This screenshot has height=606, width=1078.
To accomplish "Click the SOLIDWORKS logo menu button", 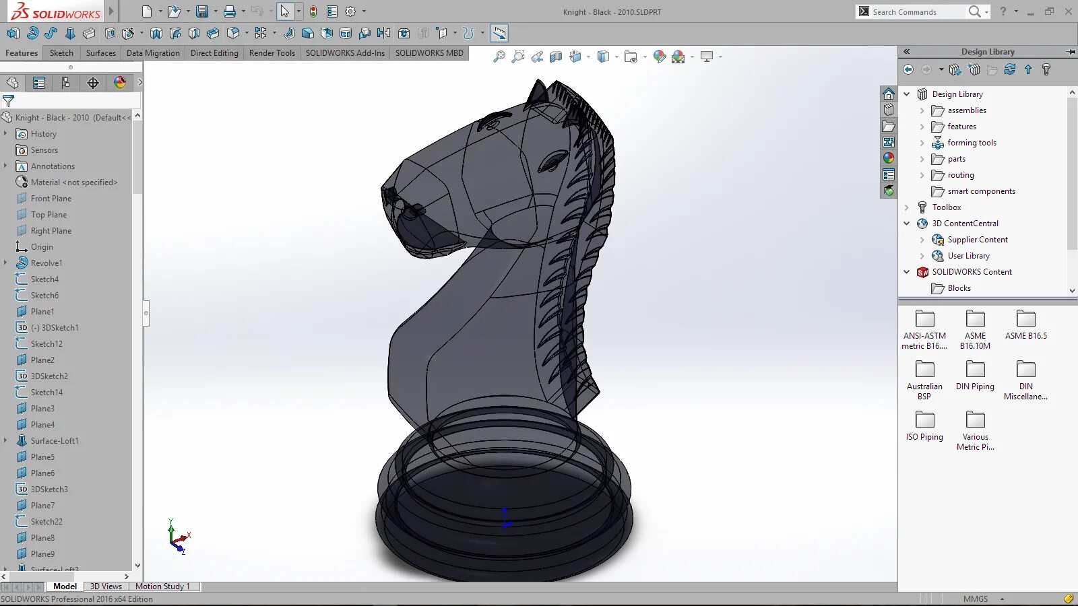I will 56,12.
